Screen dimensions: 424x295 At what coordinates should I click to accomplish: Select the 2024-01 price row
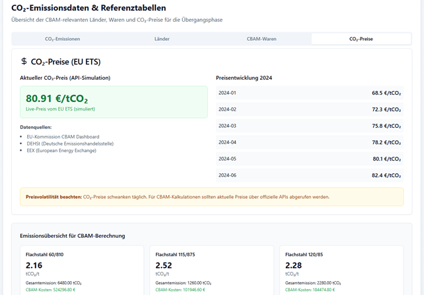pos(309,93)
